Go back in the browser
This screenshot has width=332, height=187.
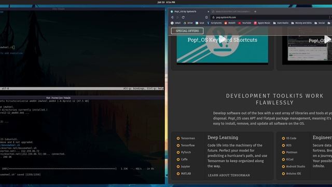tap(172, 17)
